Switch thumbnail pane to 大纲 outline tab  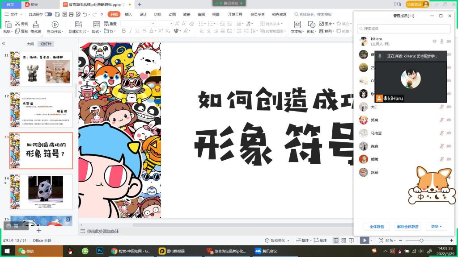click(x=30, y=44)
